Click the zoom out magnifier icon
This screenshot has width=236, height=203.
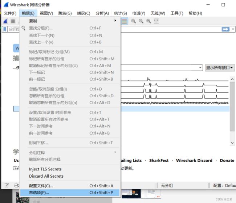[x=141, y=21]
